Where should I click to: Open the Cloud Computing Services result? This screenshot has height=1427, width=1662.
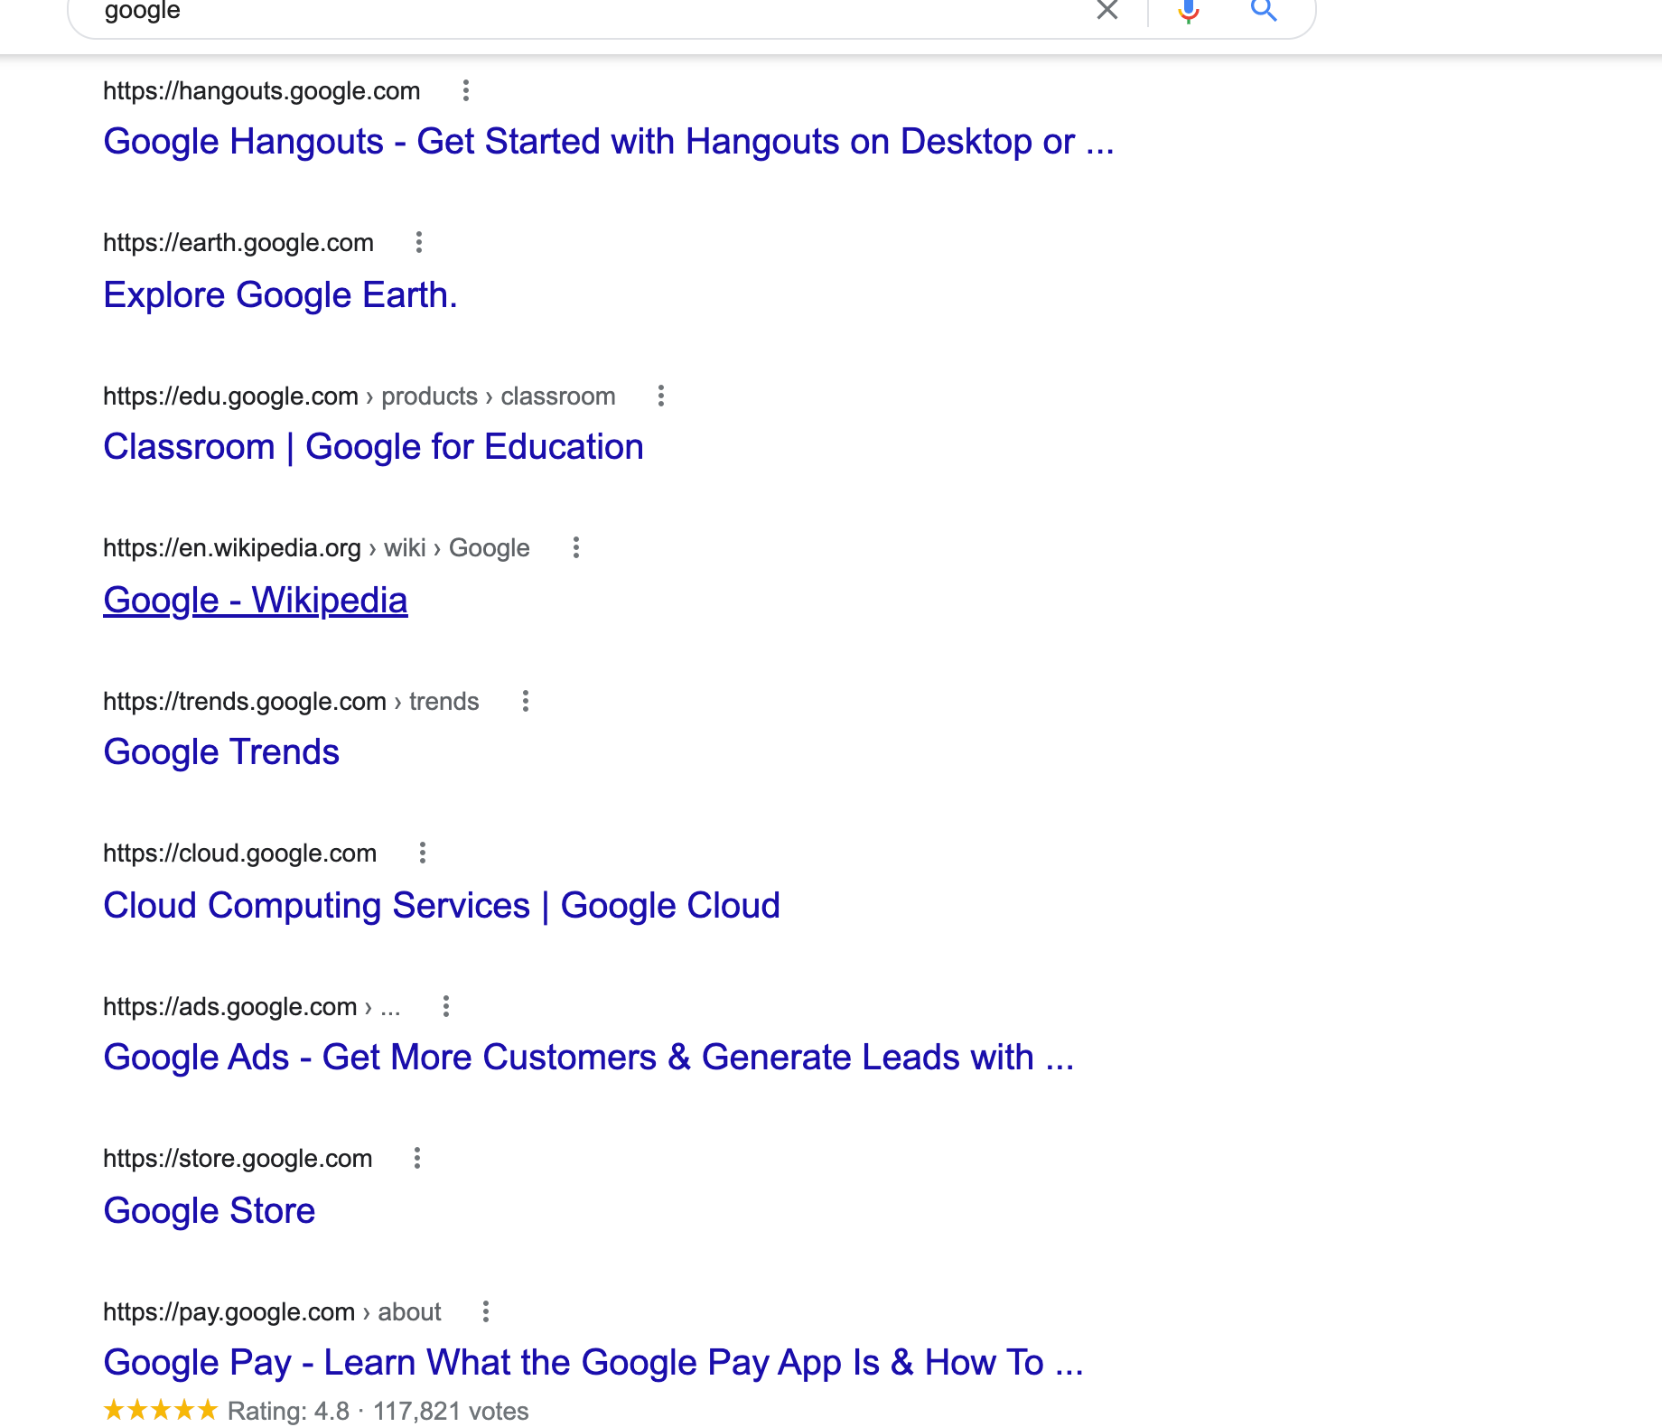(441, 904)
